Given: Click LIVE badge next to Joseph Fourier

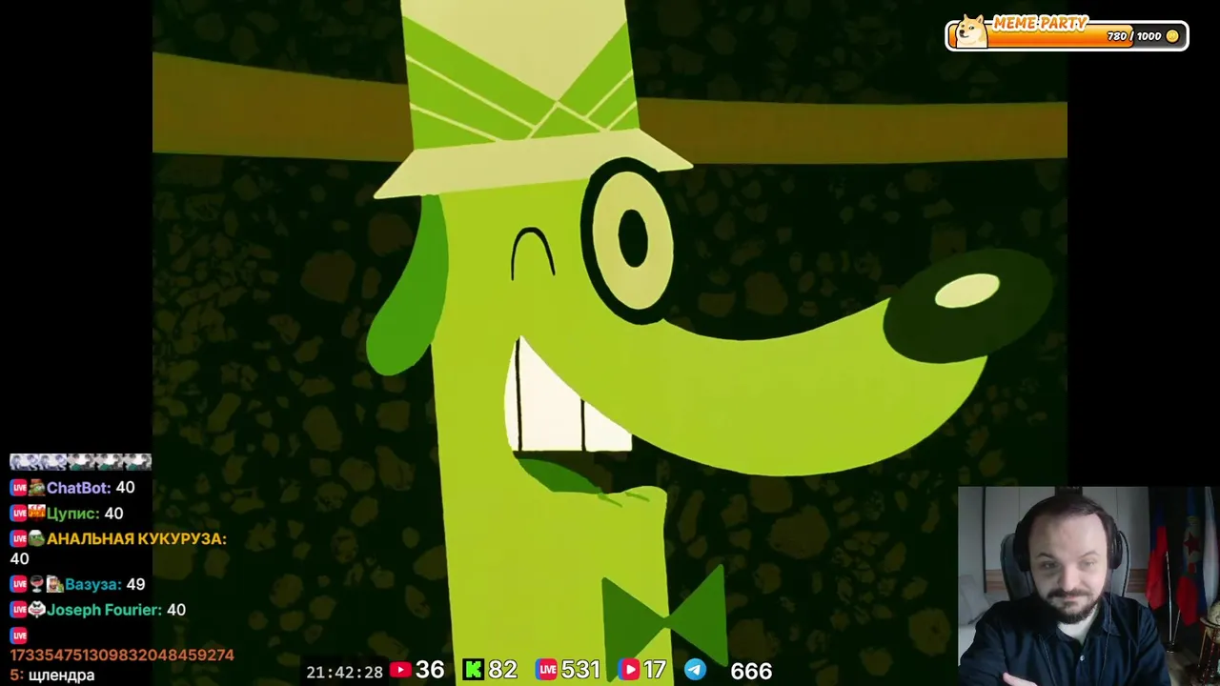Looking at the screenshot, I should point(18,610).
